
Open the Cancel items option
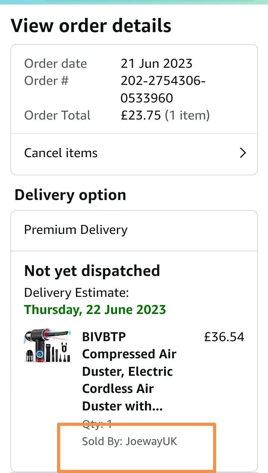click(61, 153)
